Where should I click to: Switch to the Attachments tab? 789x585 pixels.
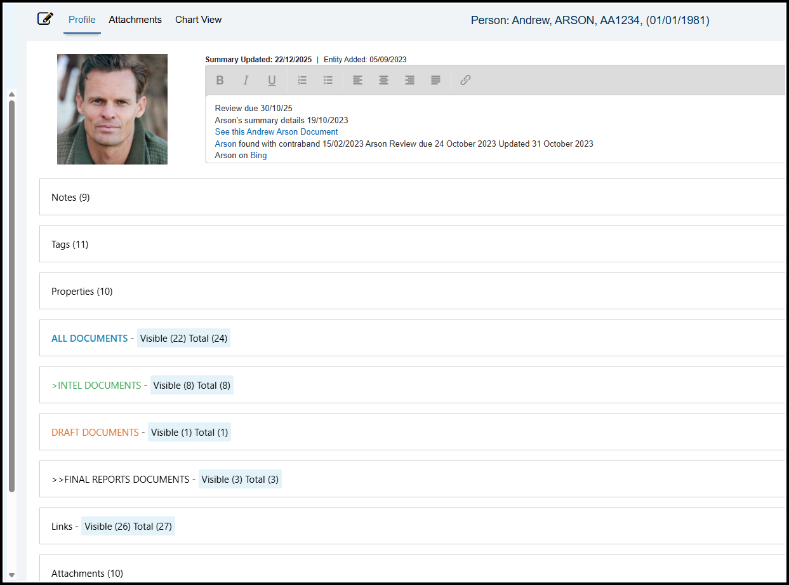135,20
